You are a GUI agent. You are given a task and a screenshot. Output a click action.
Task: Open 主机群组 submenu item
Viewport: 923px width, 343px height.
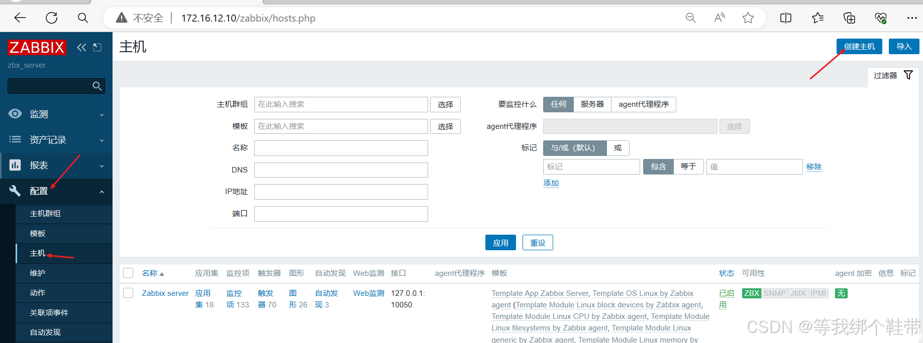[x=64, y=214]
